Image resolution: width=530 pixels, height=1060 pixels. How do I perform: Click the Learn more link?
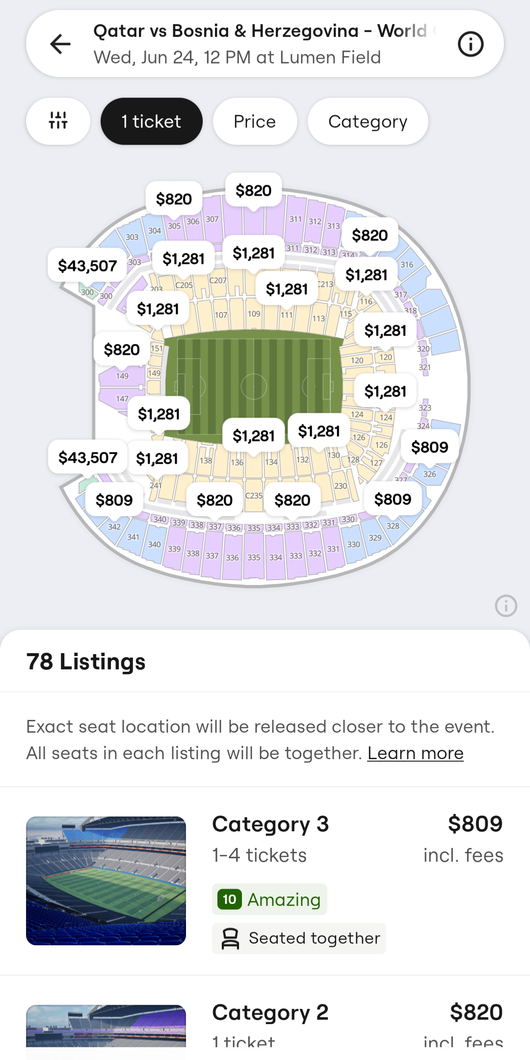(x=415, y=753)
